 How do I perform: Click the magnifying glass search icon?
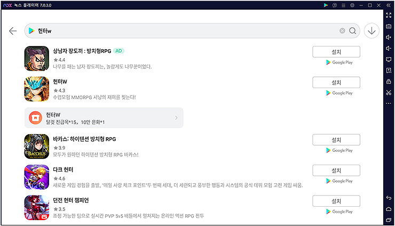[353, 31]
